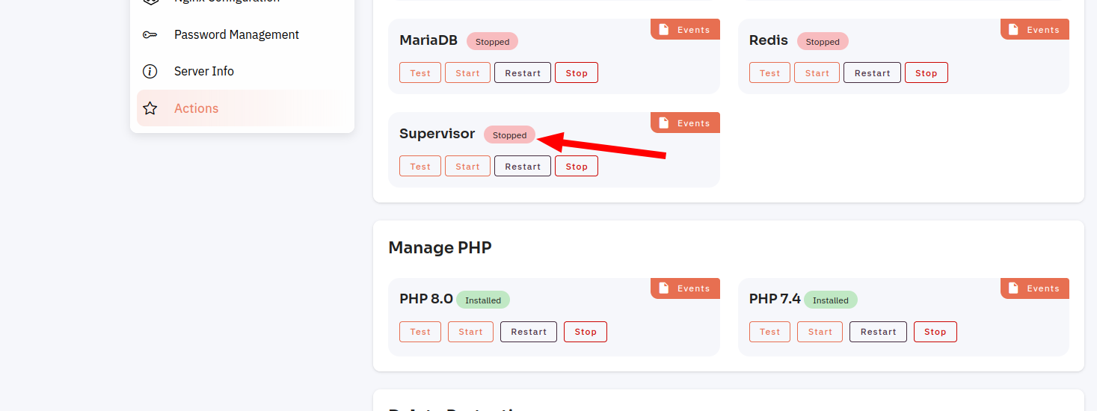Stop the Supervisor service

tap(577, 166)
